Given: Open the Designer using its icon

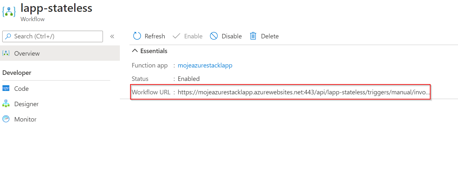Looking at the screenshot, I should click(6, 104).
